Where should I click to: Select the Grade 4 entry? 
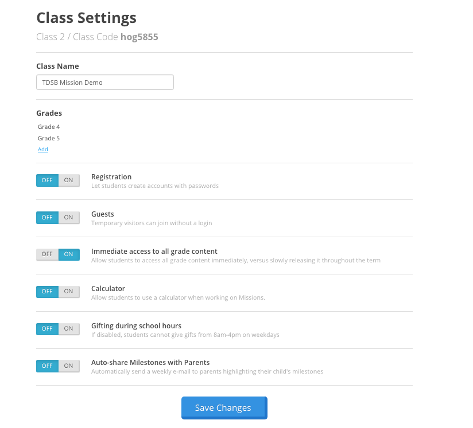pyautogui.click(x=49, y=127)
